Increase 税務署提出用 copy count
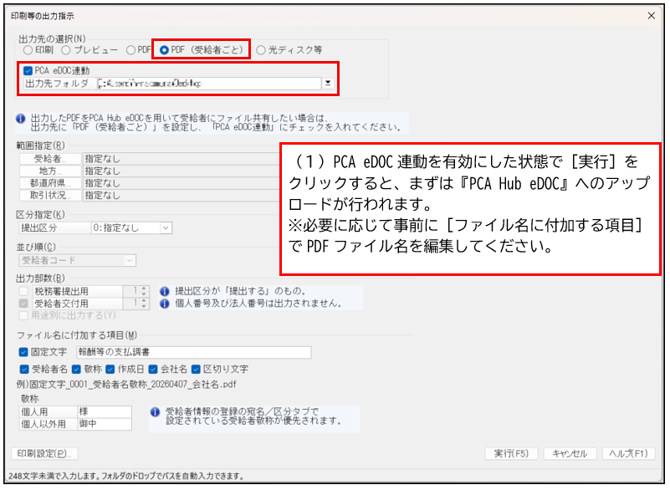This screenshot has width=670, height=490. tap(144, 288)
